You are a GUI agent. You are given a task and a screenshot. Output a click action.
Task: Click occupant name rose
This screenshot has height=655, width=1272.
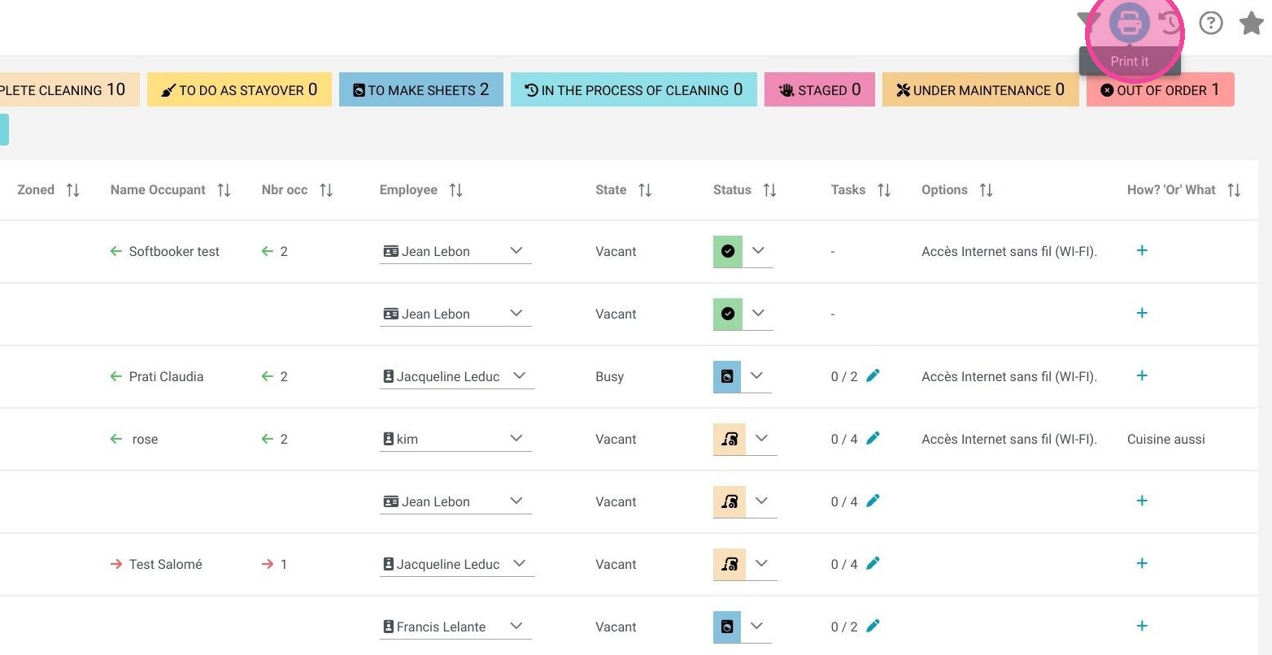[145, 439]
